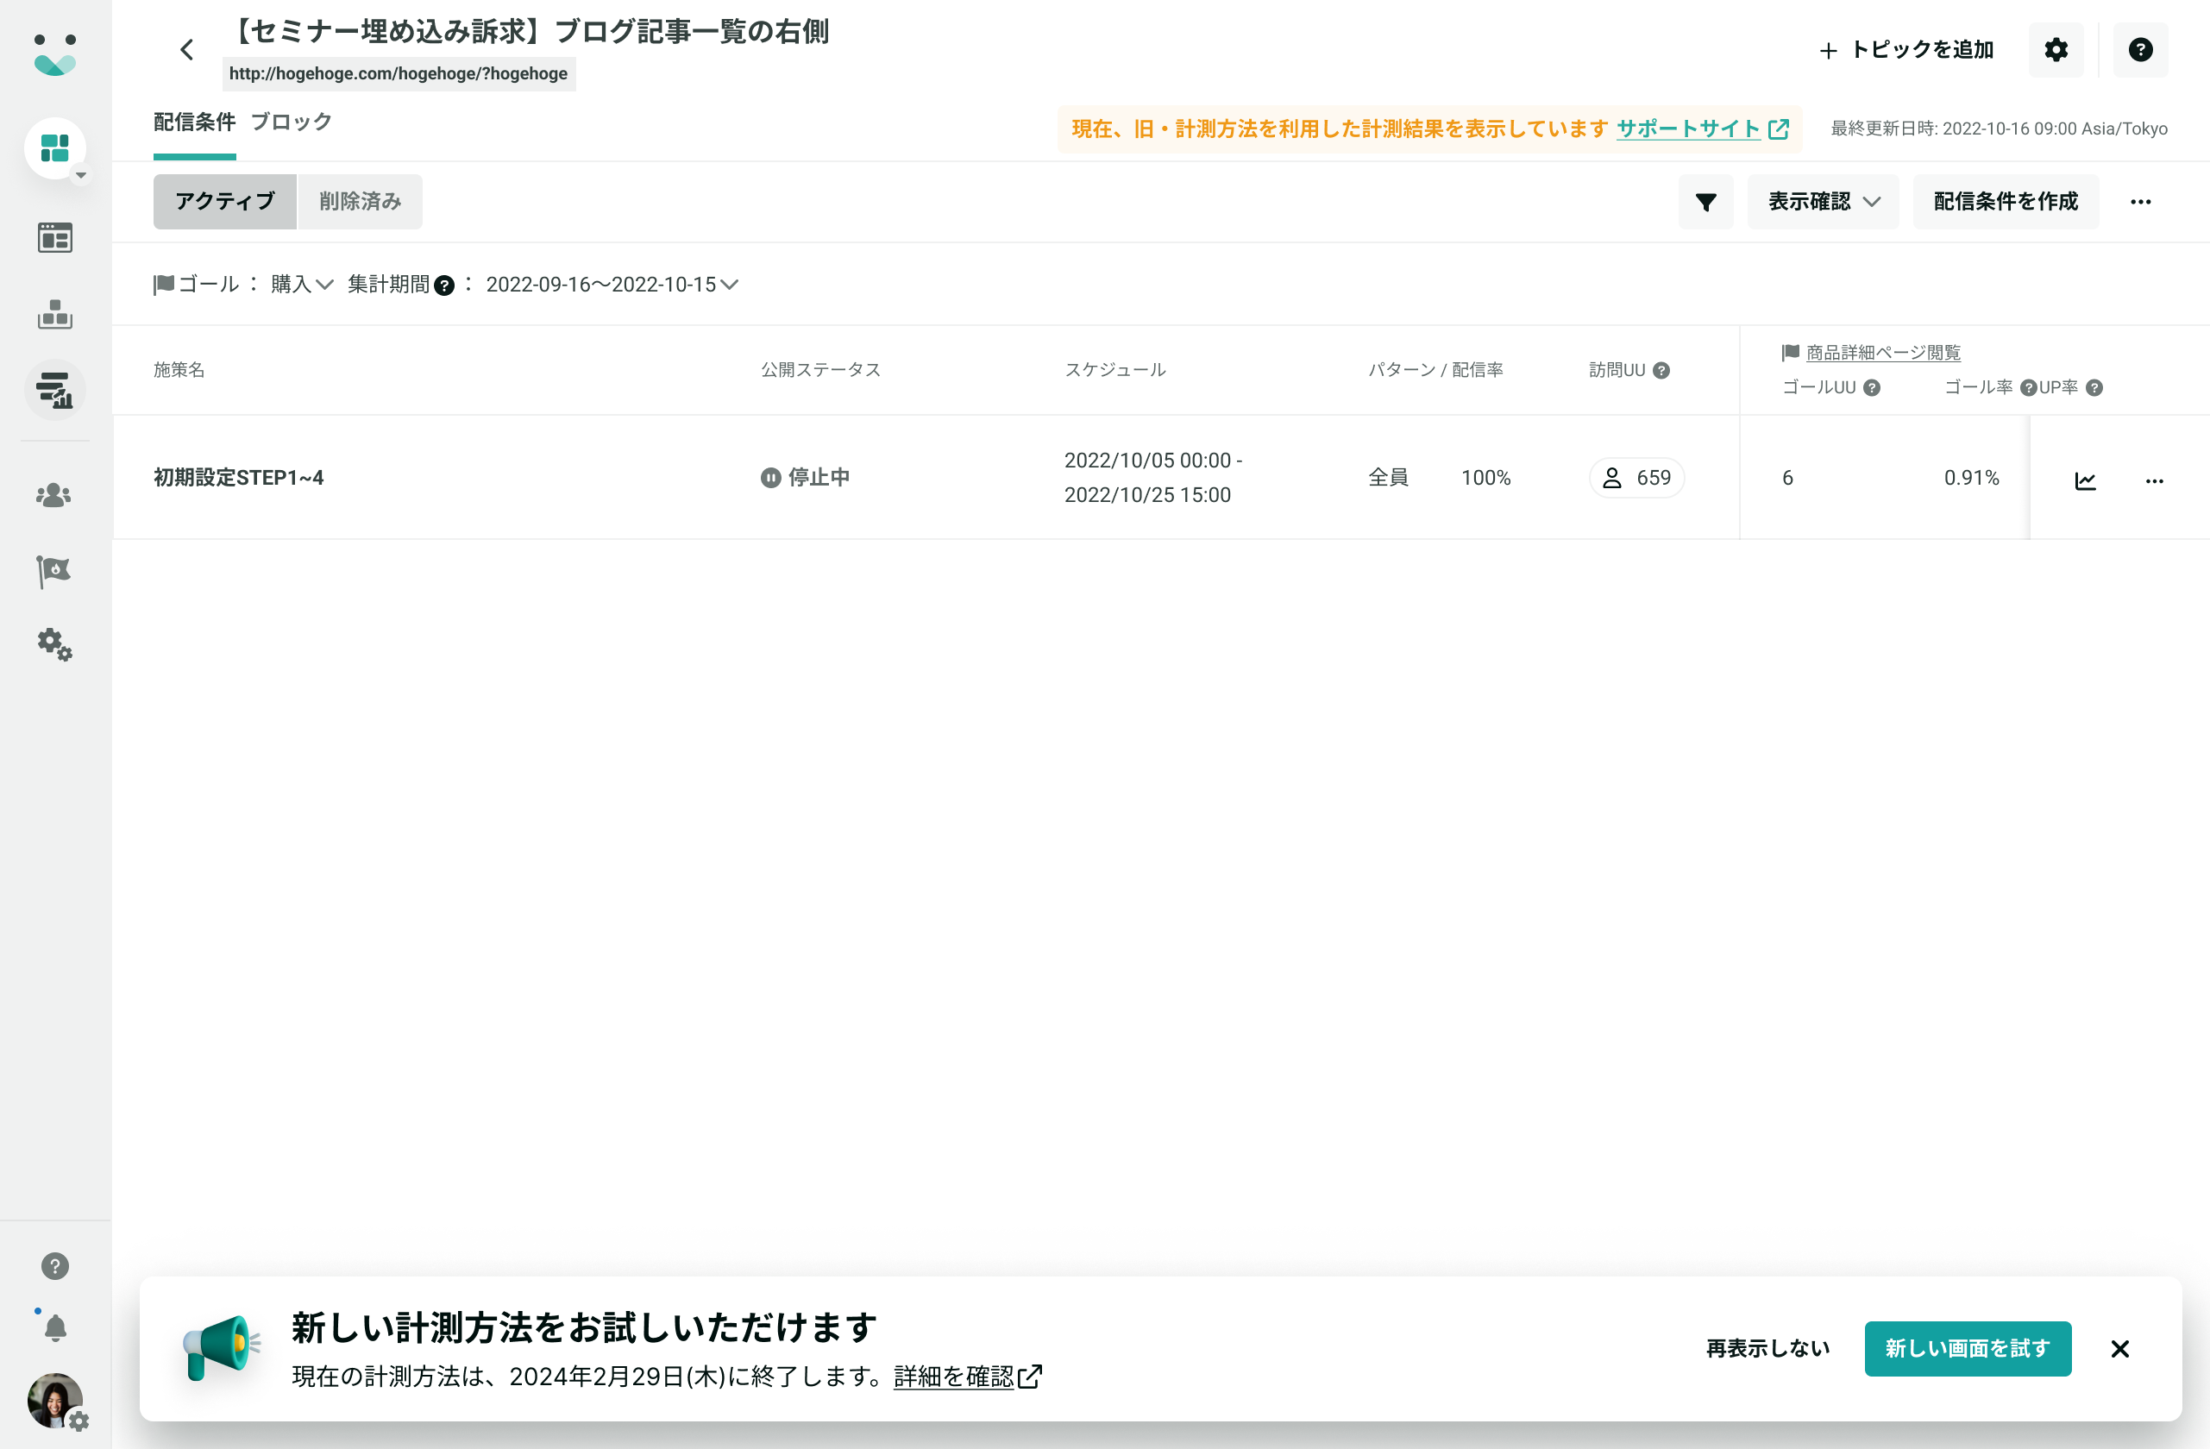This screenshot has width=2210, height=1449.
Task: Expand the dashboard icon's small dropdown arrow
Action: coord(81,175)
